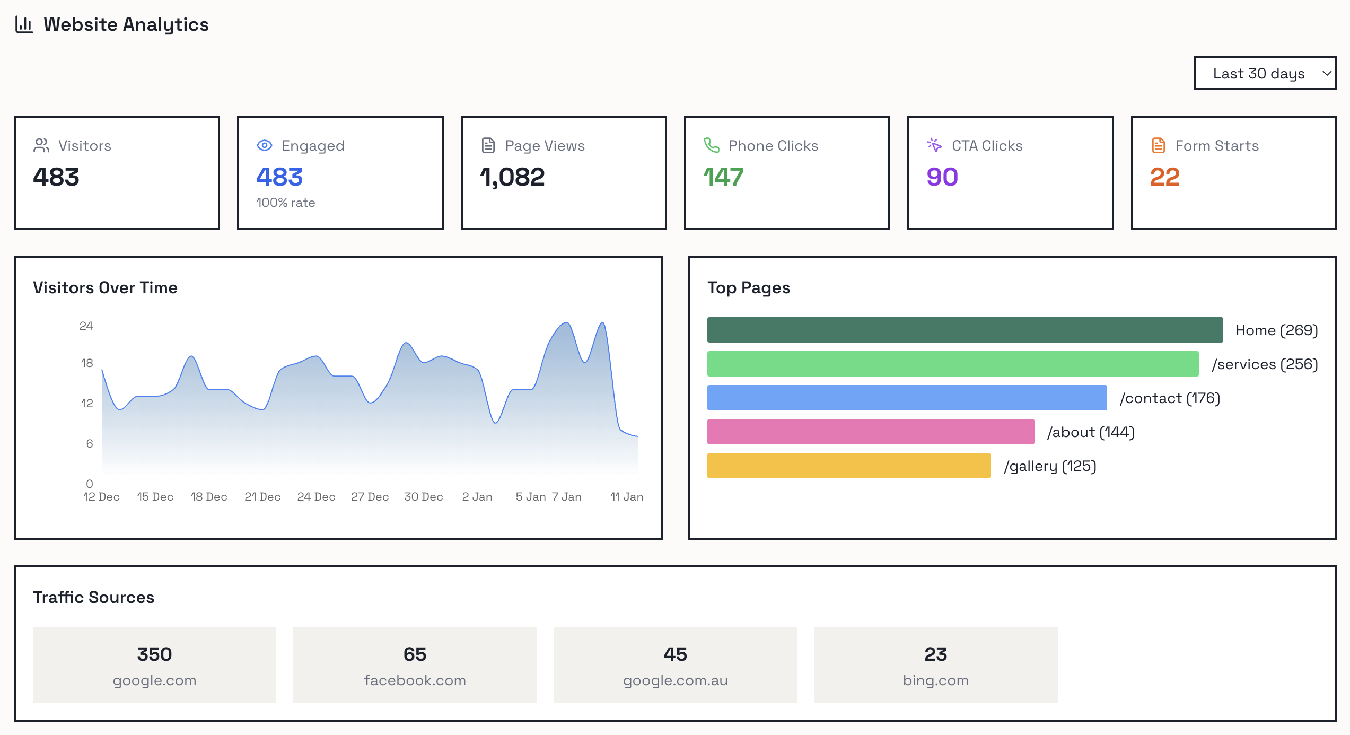This screenshot has height=735, width=1350.
Task: Click the facebook.com traffic source tile
Action: point(415,664)
